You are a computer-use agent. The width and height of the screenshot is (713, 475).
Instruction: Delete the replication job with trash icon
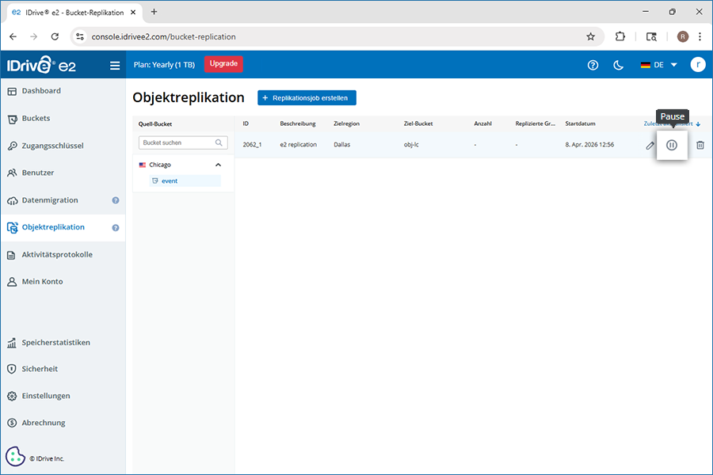700,145
